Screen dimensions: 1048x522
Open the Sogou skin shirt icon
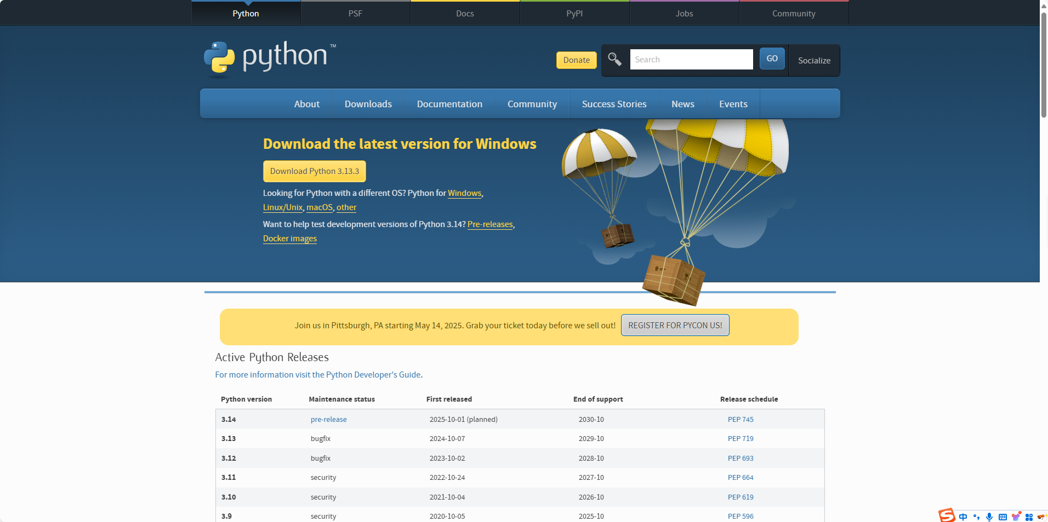[1016, 517]
